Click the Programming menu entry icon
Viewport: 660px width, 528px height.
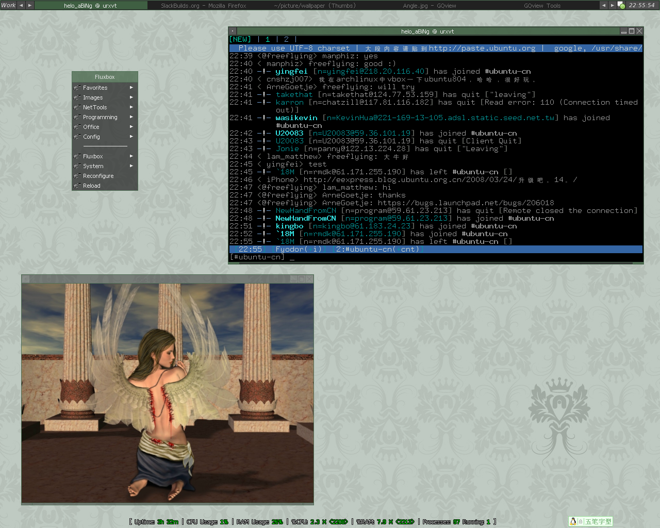pos(77,117)
